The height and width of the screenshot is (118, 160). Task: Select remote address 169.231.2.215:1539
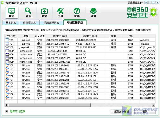pyautogui.click(x=87, y=65)
